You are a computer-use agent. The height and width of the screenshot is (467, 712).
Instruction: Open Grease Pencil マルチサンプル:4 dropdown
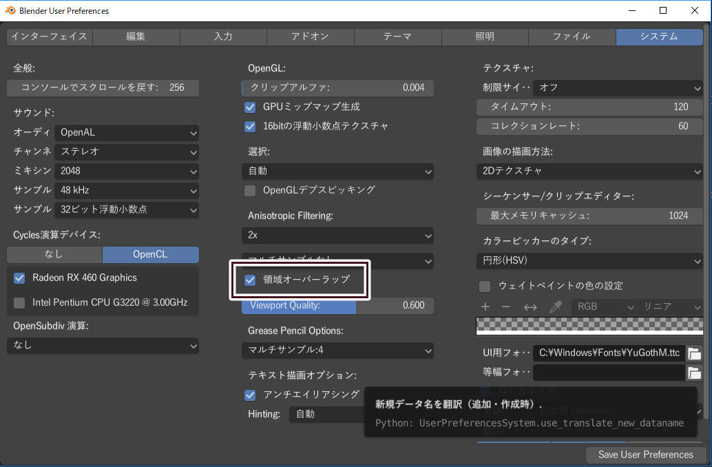point(337,350)
